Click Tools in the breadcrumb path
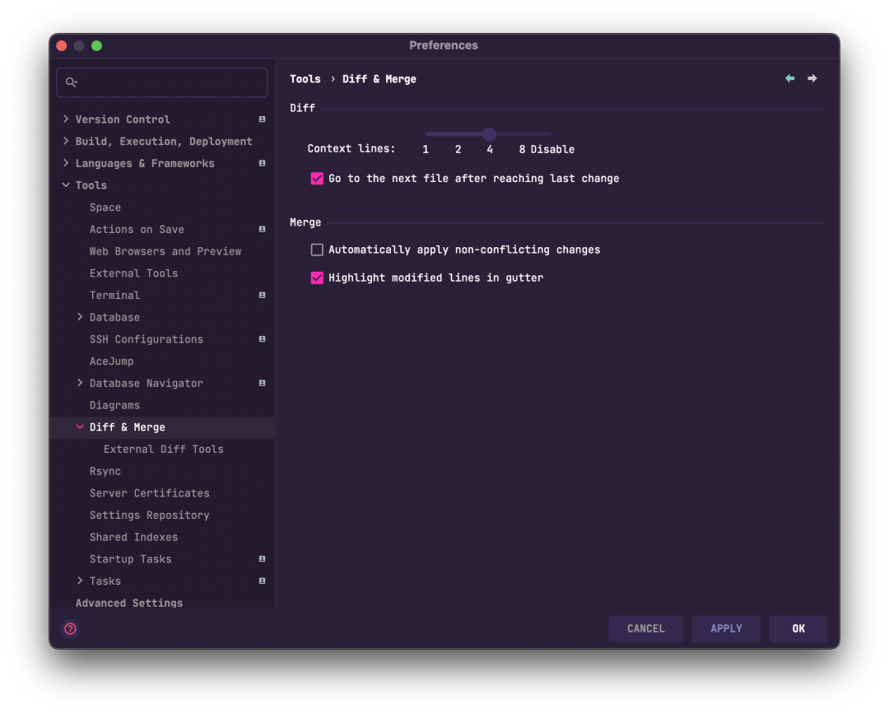This screenshot has height=714, width=889. coord(305,78)
